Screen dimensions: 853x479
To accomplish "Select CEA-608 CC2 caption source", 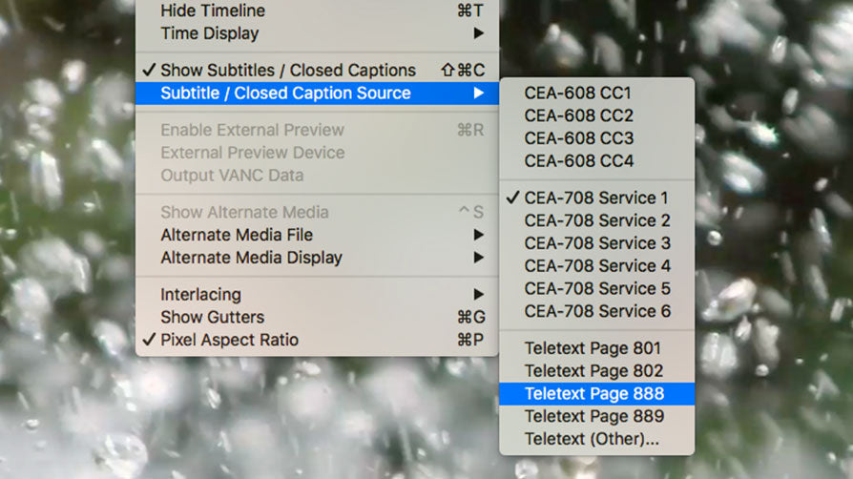I will 578,115.
